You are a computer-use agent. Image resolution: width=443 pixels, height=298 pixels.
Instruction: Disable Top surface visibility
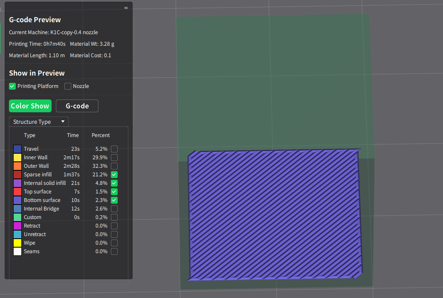pos(114,192)
